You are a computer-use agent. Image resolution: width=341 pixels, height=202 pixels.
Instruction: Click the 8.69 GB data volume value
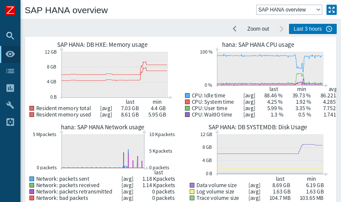point(281,185)
